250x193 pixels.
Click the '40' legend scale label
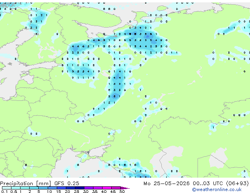104,191
